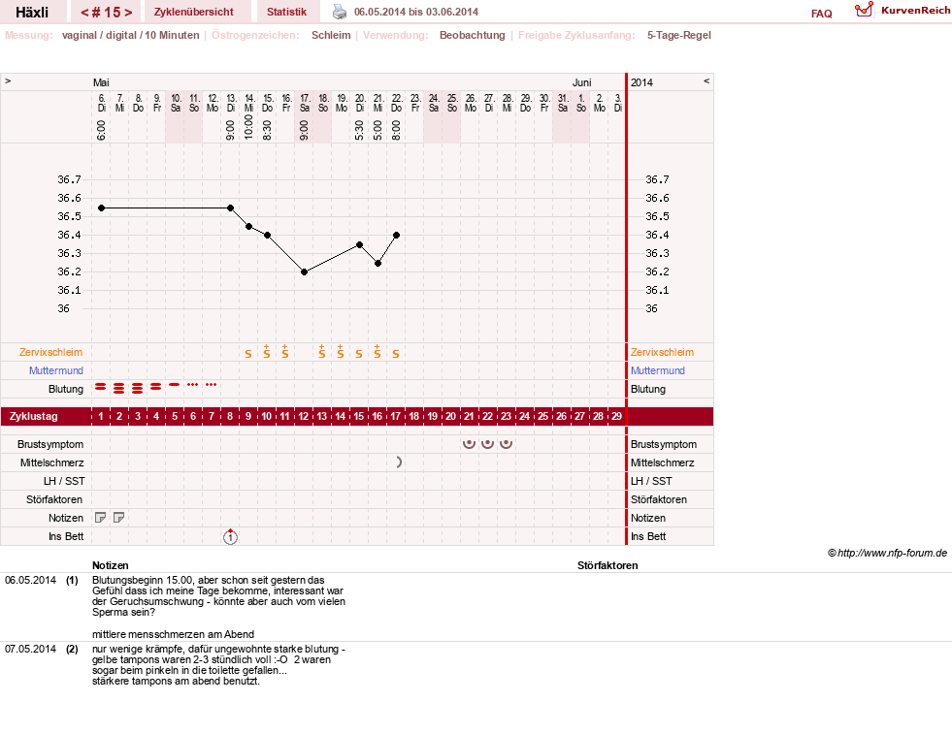Click cycle day 29 in the Zyklustag bar
Viewport: 952px width, 734px height.
point(616,416)
